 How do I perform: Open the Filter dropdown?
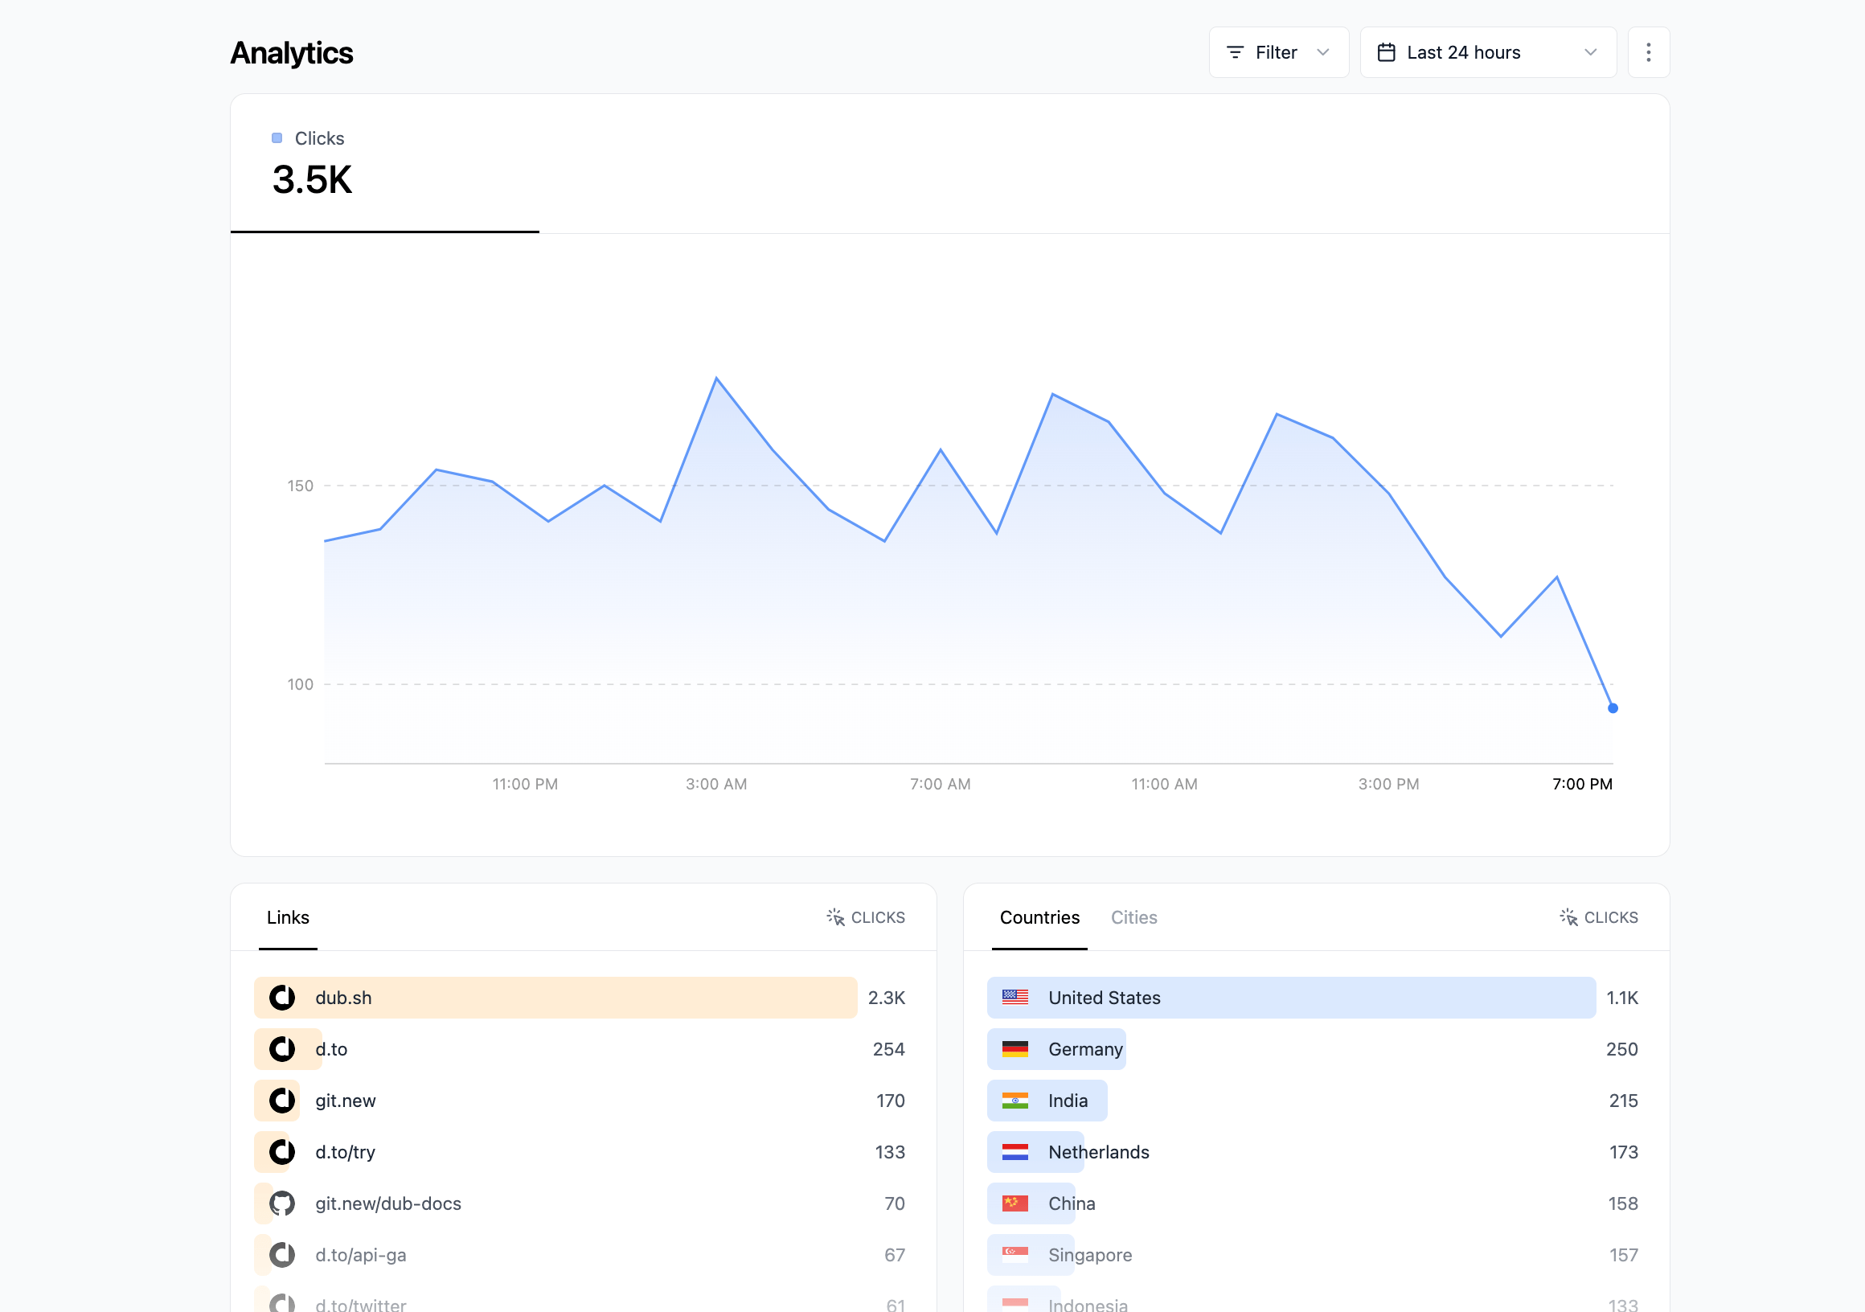[x=1278, y=51]
